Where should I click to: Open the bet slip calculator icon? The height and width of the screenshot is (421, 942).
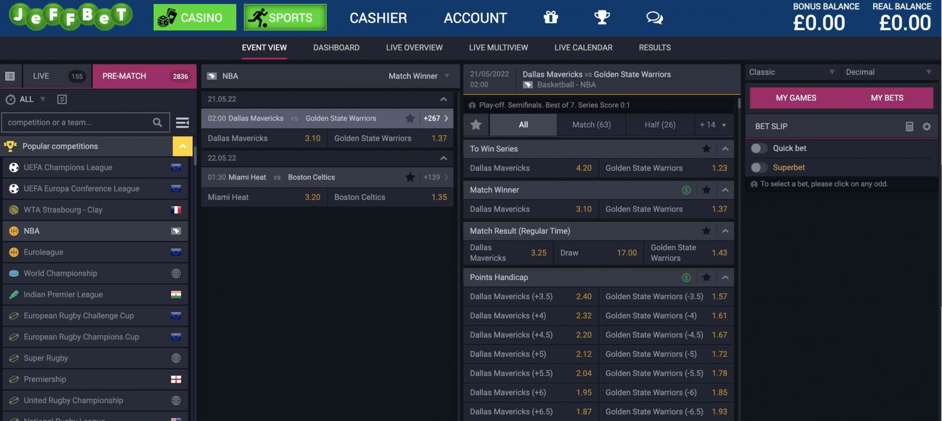(x=909, y=127)
